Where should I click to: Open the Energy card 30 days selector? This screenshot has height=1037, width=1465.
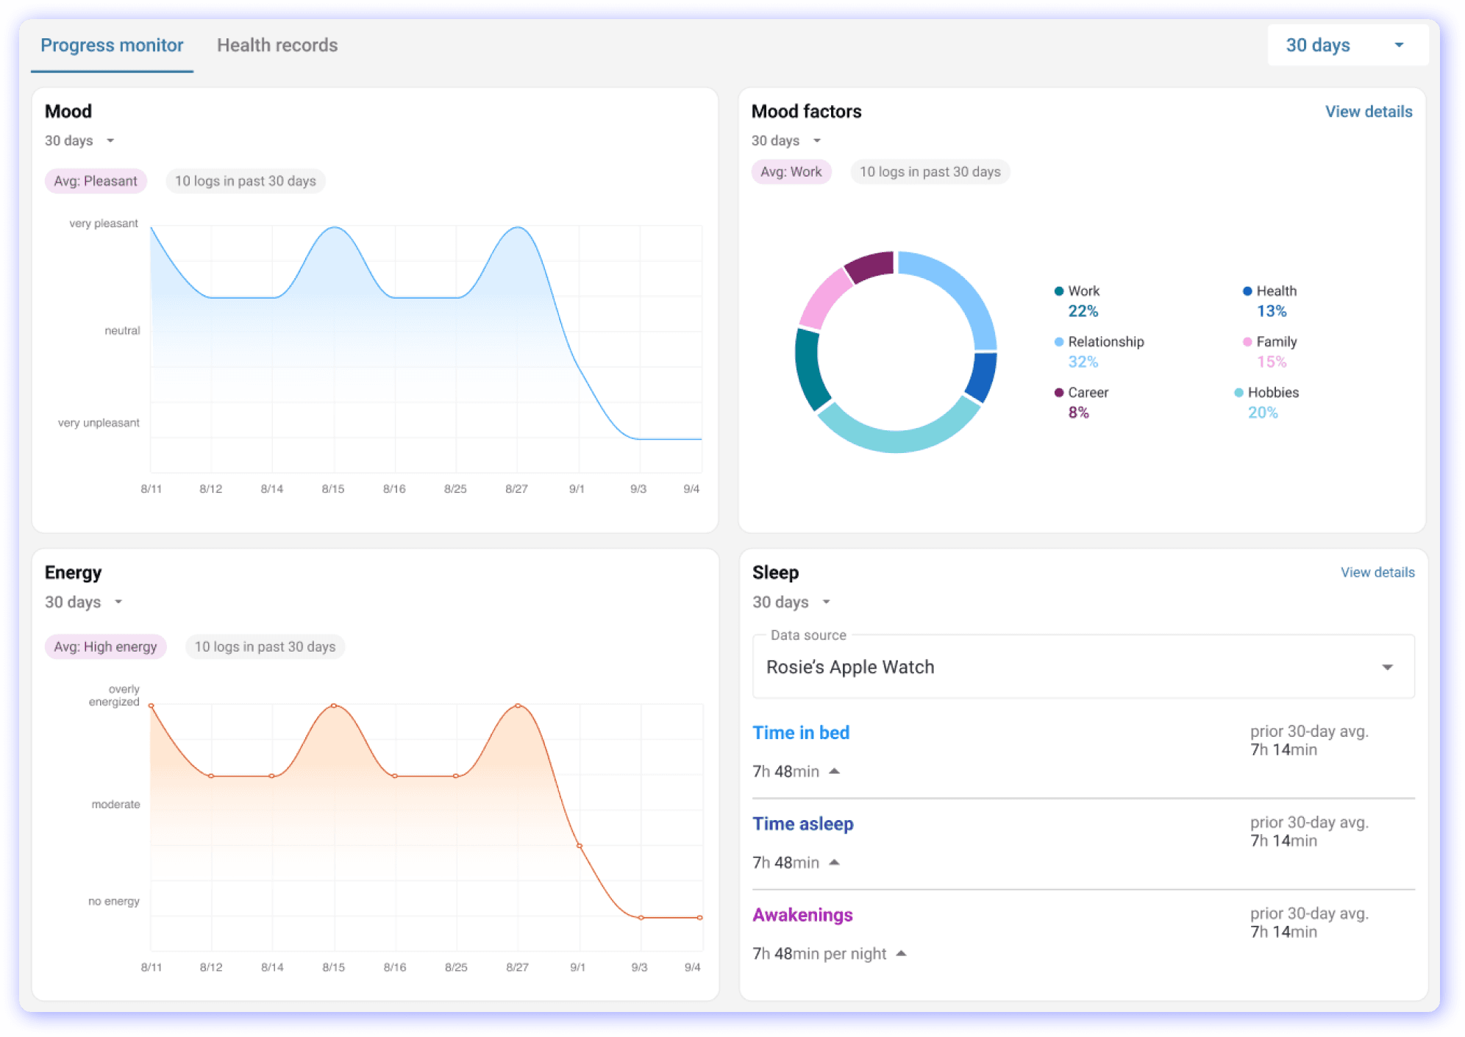point(83,602)
